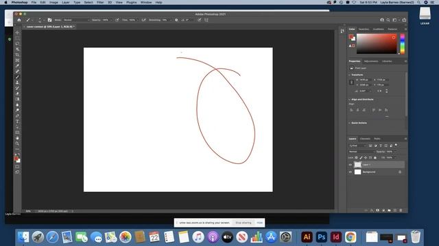Open InDesign from the dock

335,237
